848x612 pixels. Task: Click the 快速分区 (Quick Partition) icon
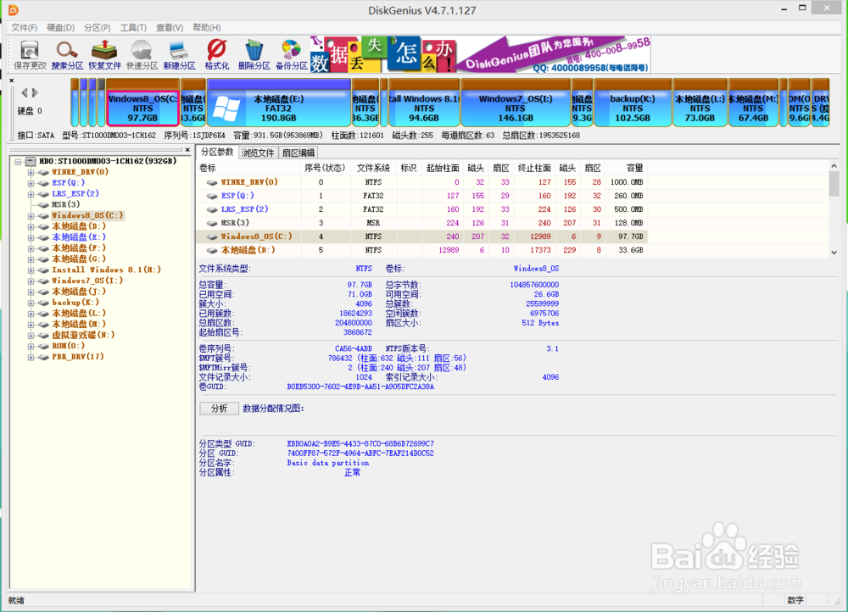141,53
